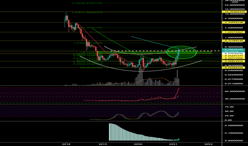Select the 1.69272067 yellow price label
This screenshot has width=248, height=146.
[234, 32]
